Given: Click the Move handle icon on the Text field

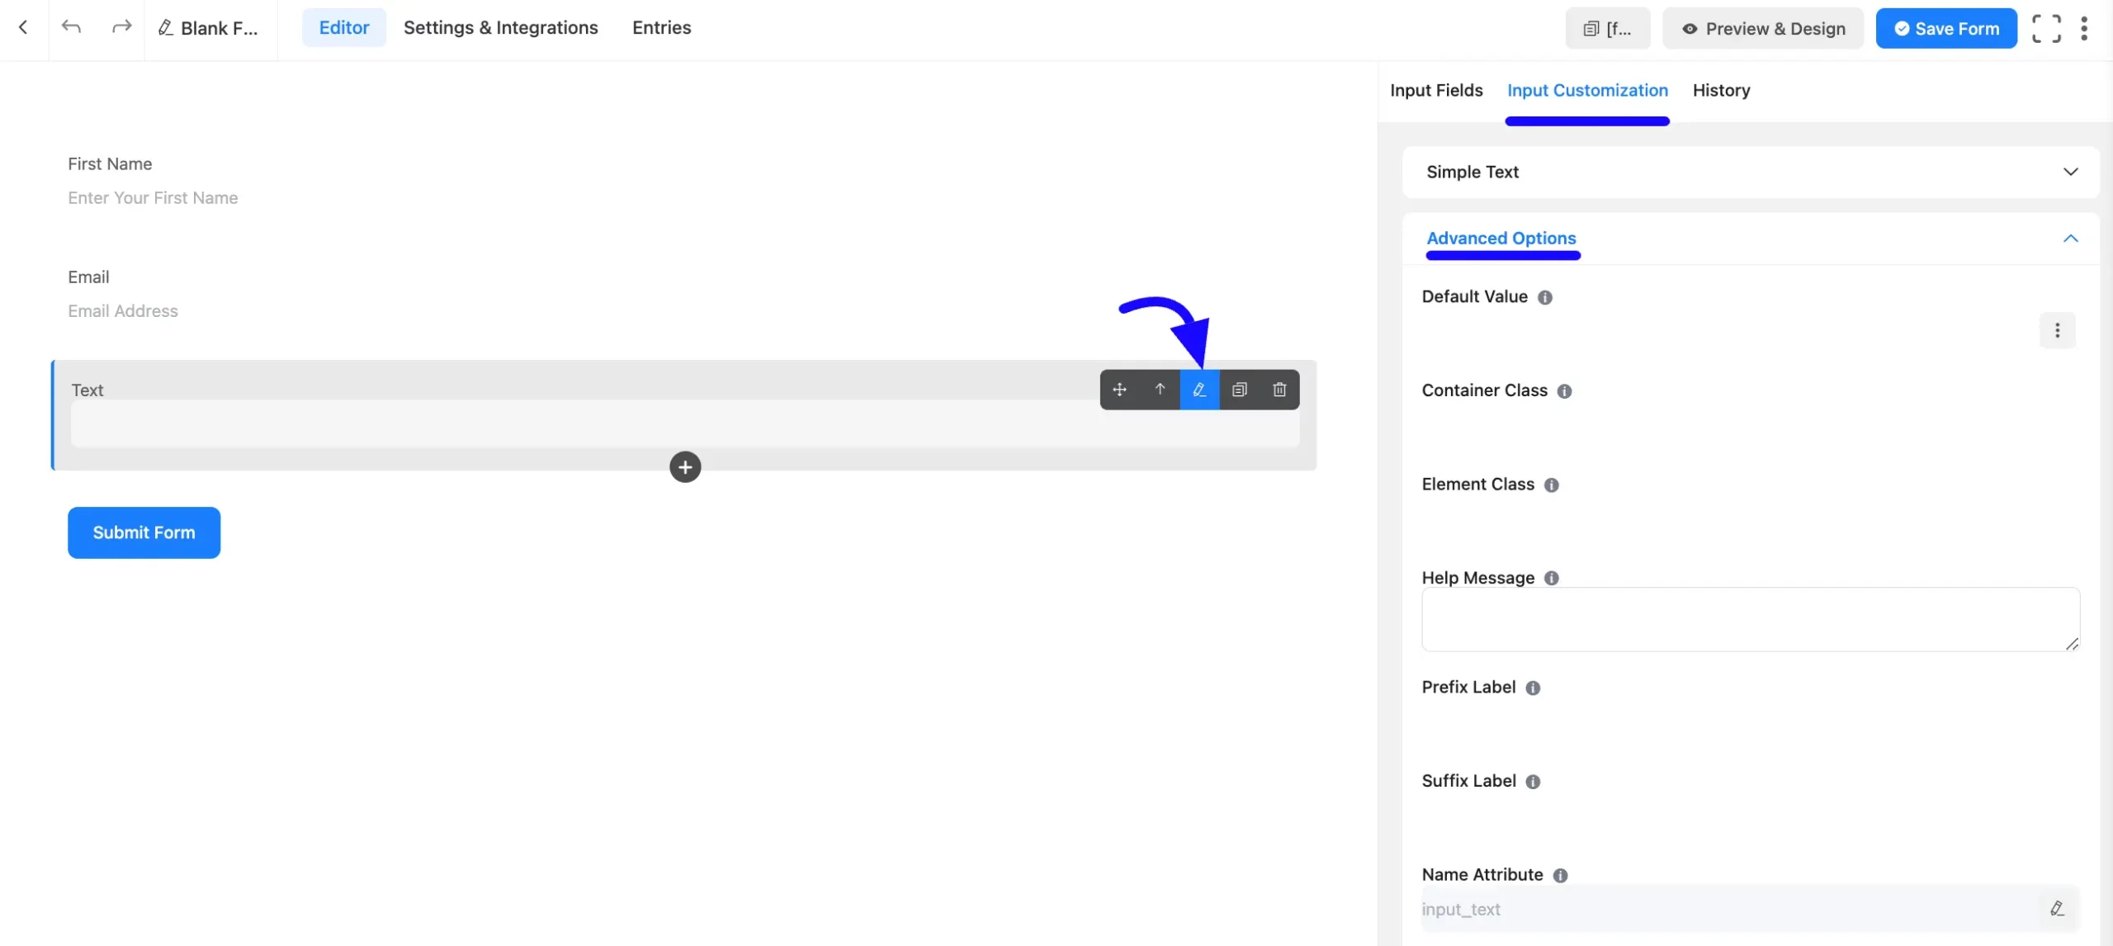Looking at the screenshot, I should (1119, 389).
